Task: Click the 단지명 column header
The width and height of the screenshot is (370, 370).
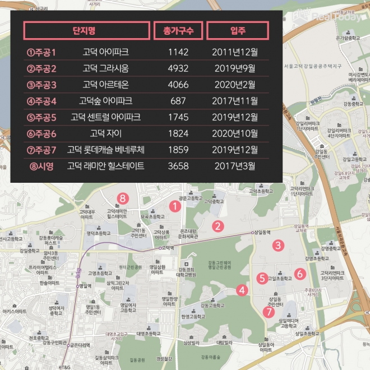Action: tap(86, 30)
